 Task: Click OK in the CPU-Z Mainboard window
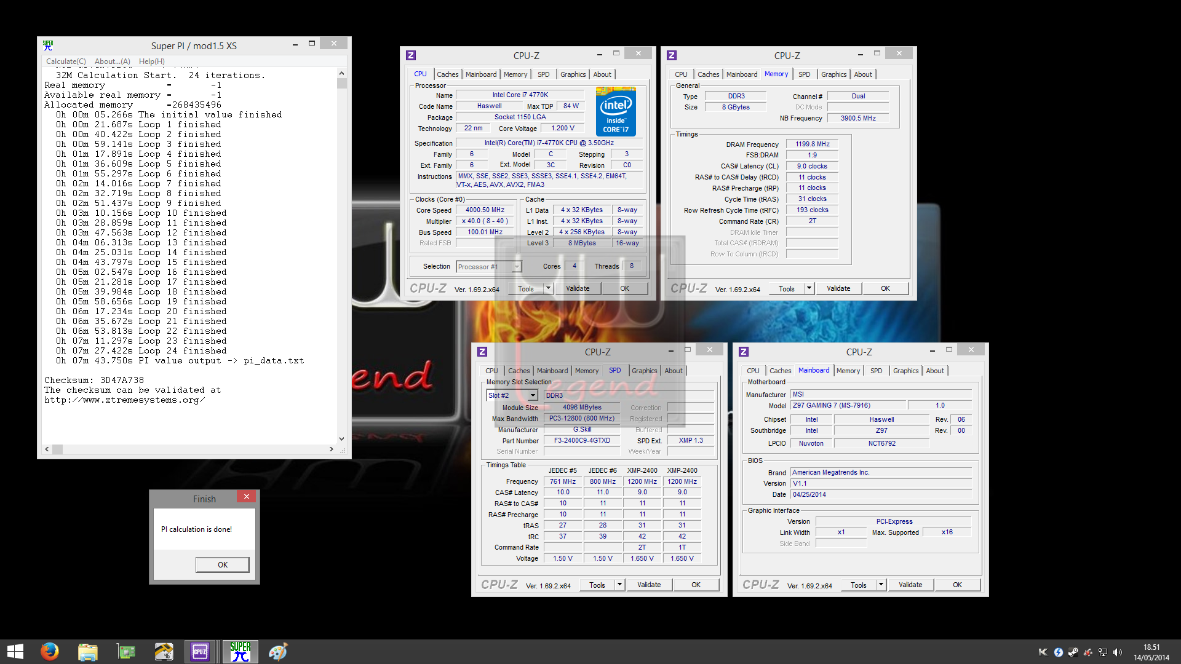[958, 585]
